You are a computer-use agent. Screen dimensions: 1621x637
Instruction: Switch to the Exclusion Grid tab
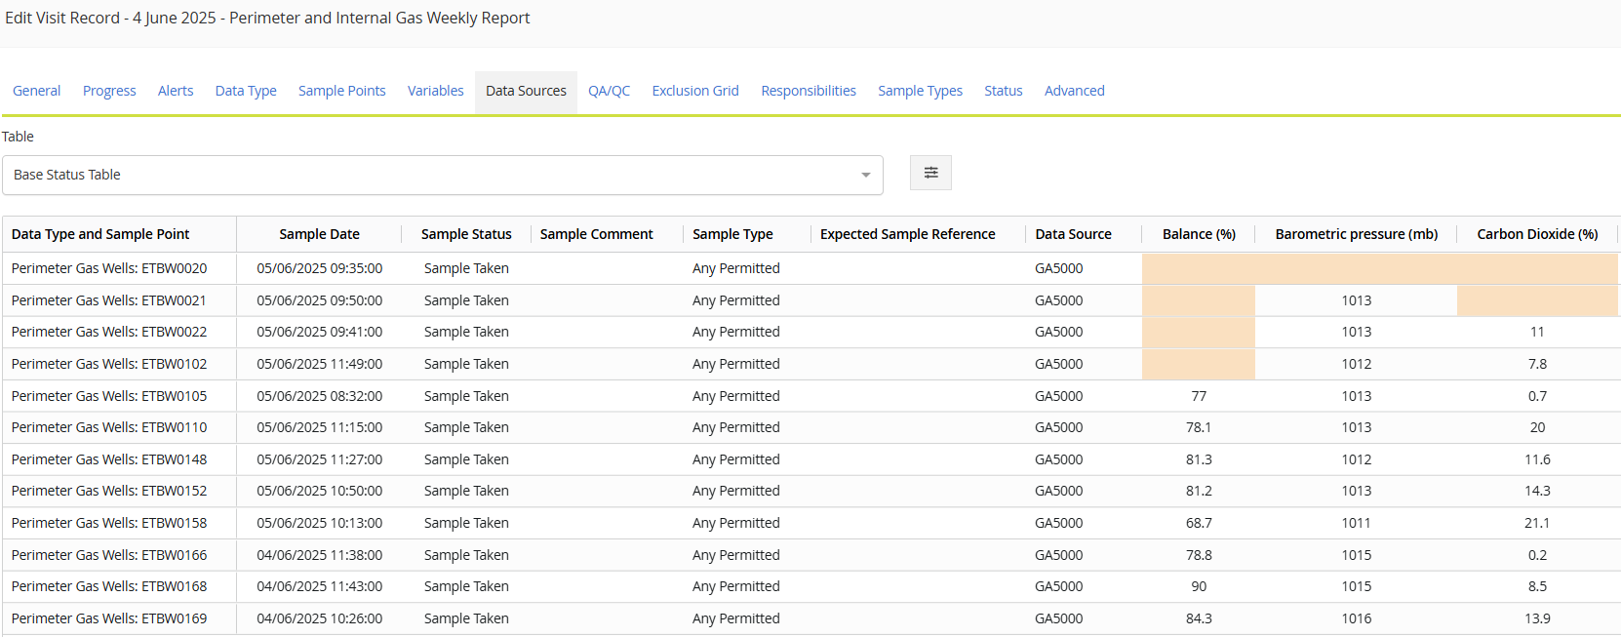click(x=694, y=91)
